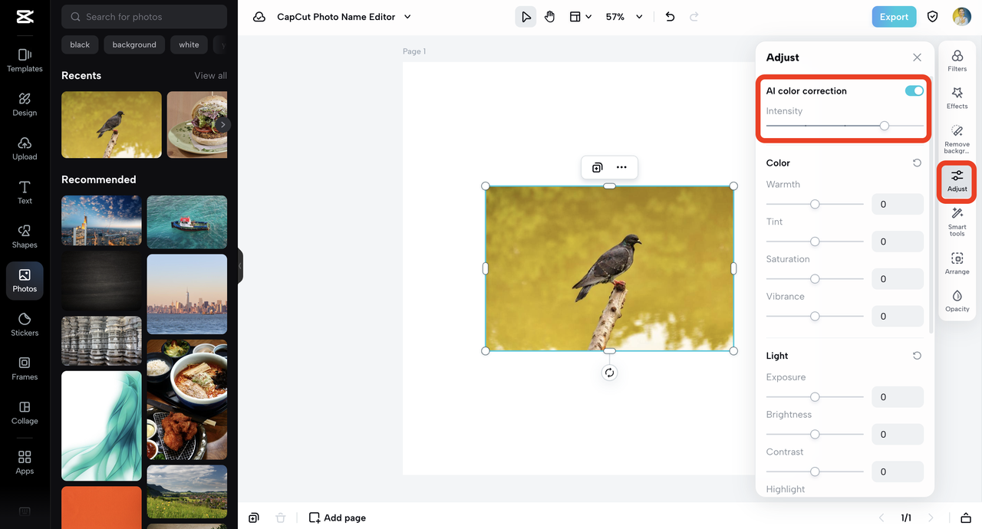Reset the Color section adjustments
Screen dimensions: 982x529
click(917, 163)
